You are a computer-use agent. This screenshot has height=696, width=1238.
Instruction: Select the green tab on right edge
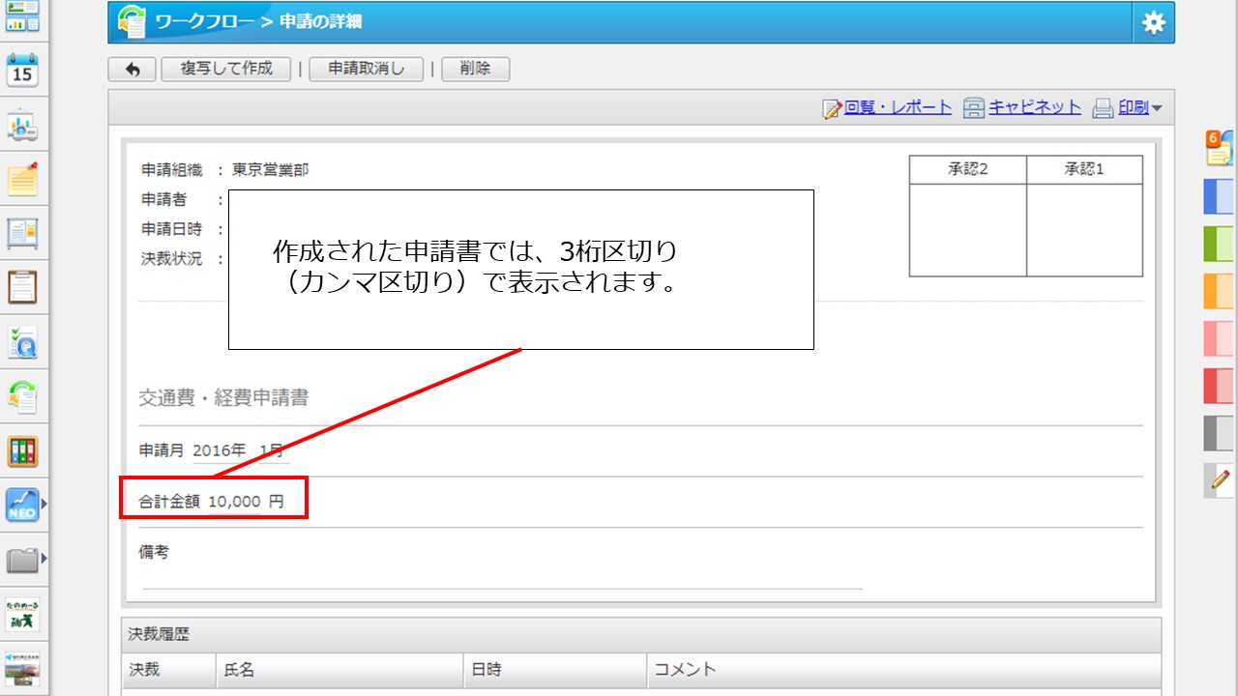[1221, 244]
